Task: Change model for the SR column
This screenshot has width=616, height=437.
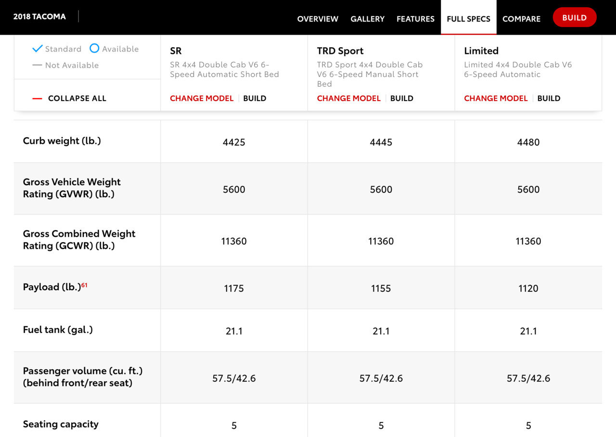Action: point(202,98)
